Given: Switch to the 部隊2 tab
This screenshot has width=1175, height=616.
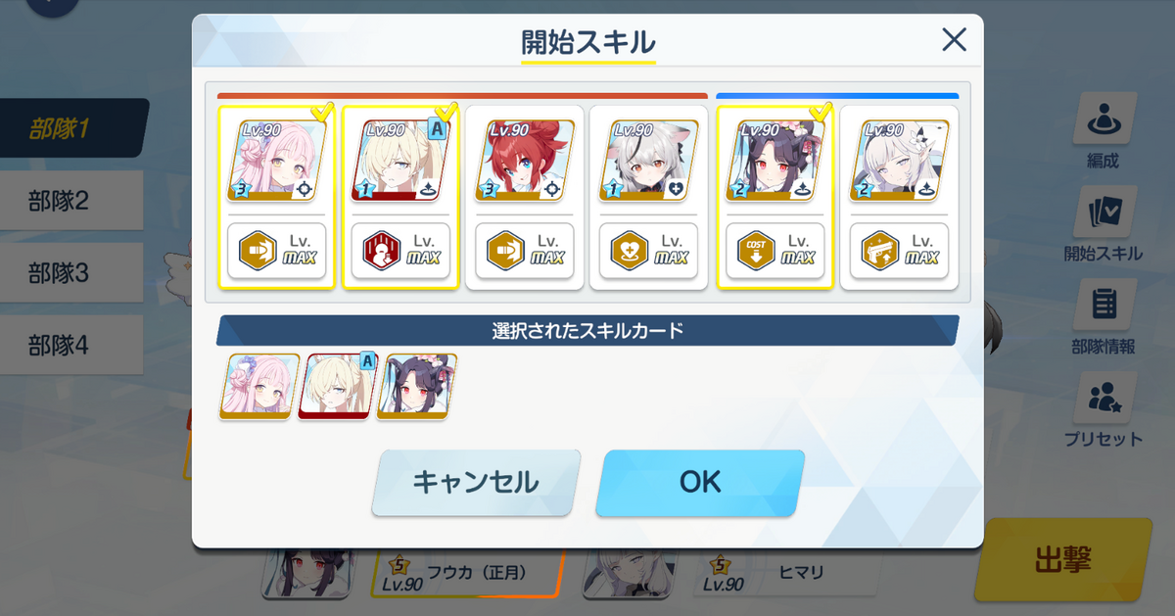Looking at the screenshot, I should (x=72, y=202).
